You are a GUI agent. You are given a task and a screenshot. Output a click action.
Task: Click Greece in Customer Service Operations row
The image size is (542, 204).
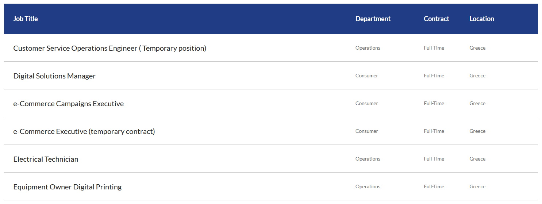coord(477,48)
